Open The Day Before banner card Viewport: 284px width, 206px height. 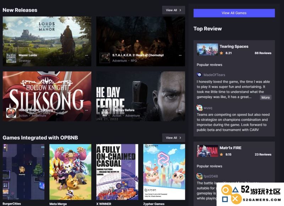141,96
